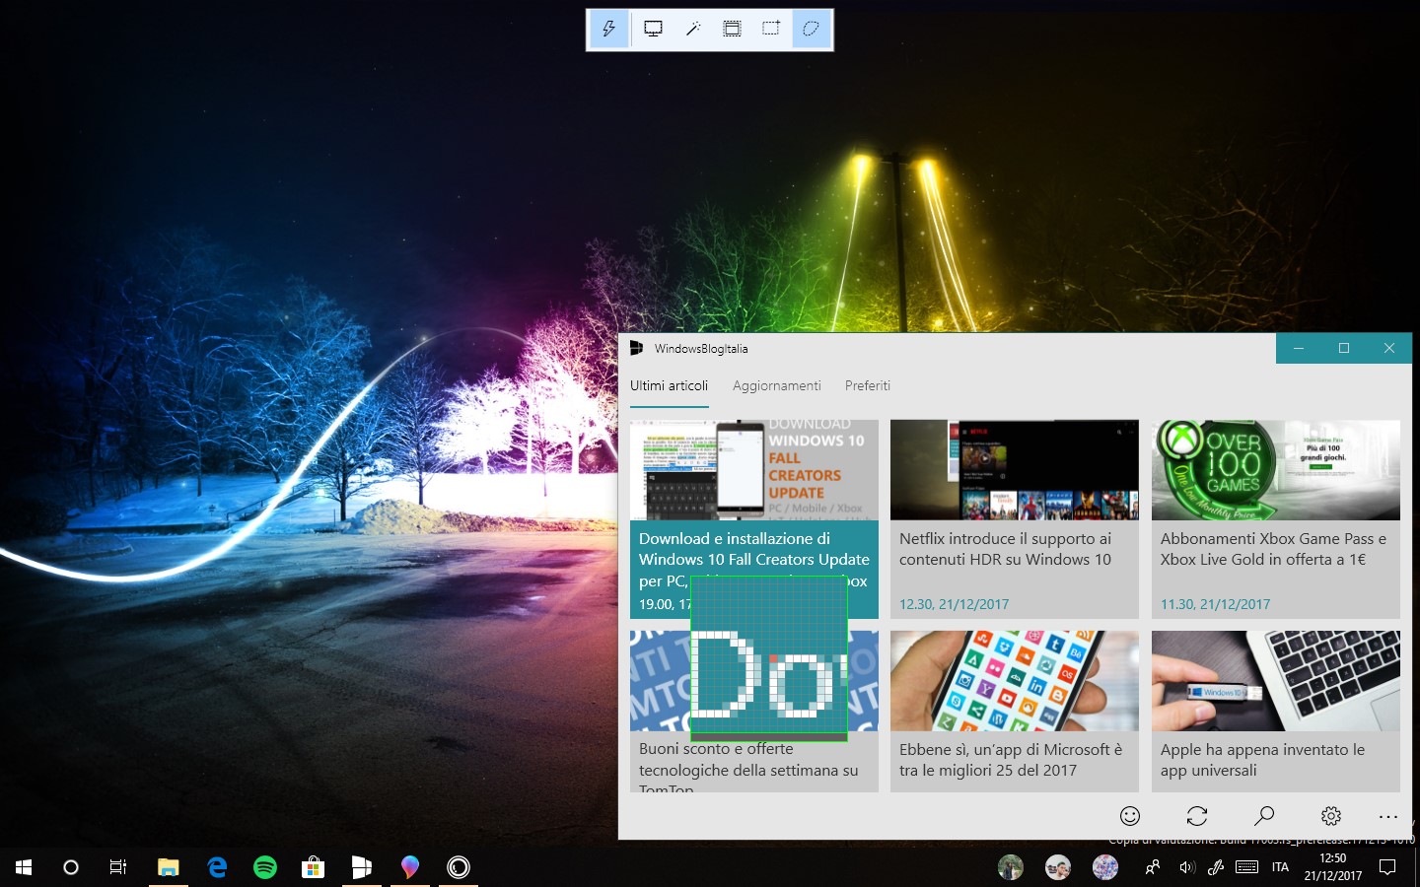Click the '12.30, 21/12/2017' timestamp
1420x887 pixels.
click(954, 604)
